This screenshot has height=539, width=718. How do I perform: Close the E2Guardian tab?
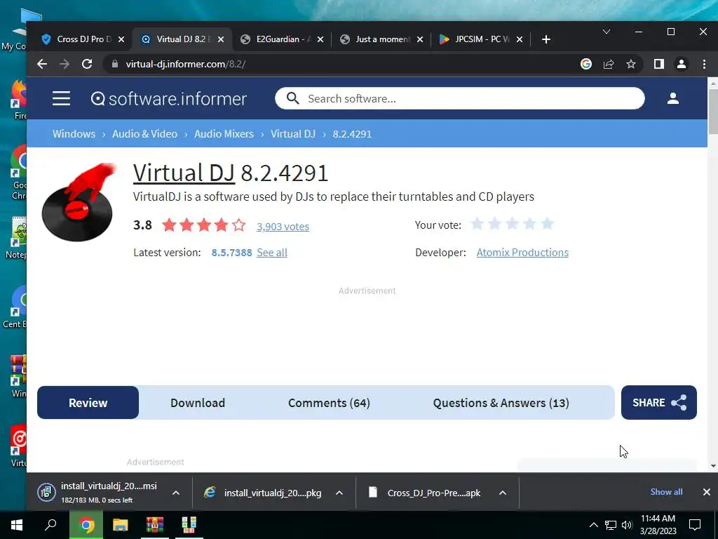coord(320,39)
